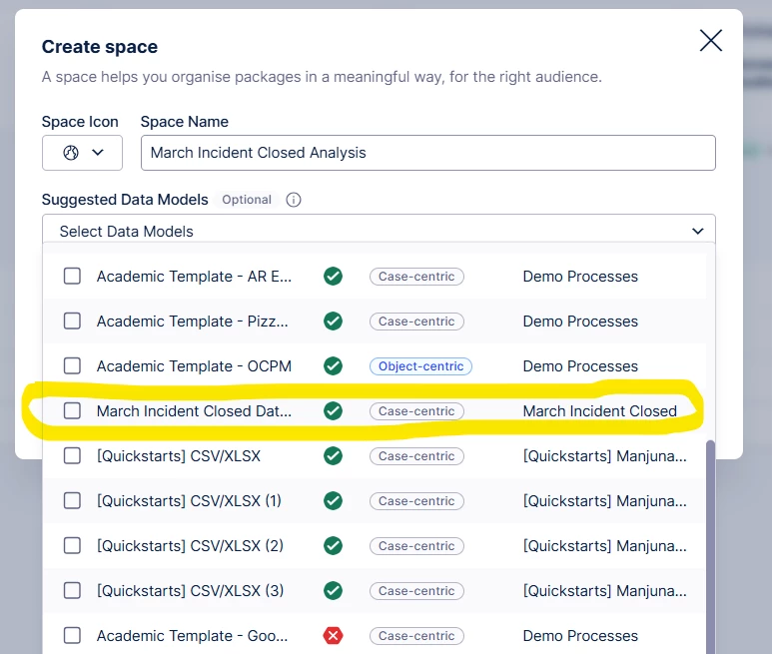Click green check for Academic Template - Pizz...
Viewport: 772px width, 654px height.
click(334, 322)
